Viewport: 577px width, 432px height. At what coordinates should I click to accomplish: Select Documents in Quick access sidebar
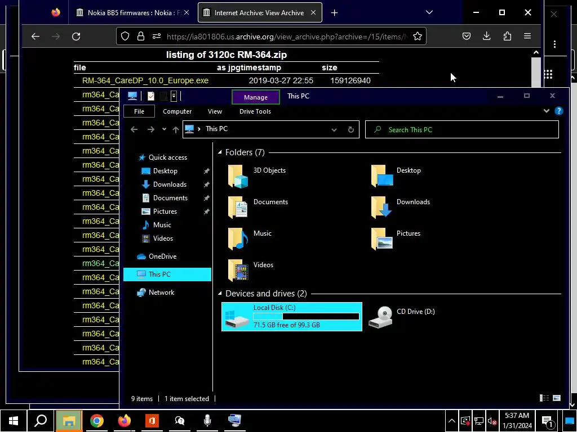(170, 198)
